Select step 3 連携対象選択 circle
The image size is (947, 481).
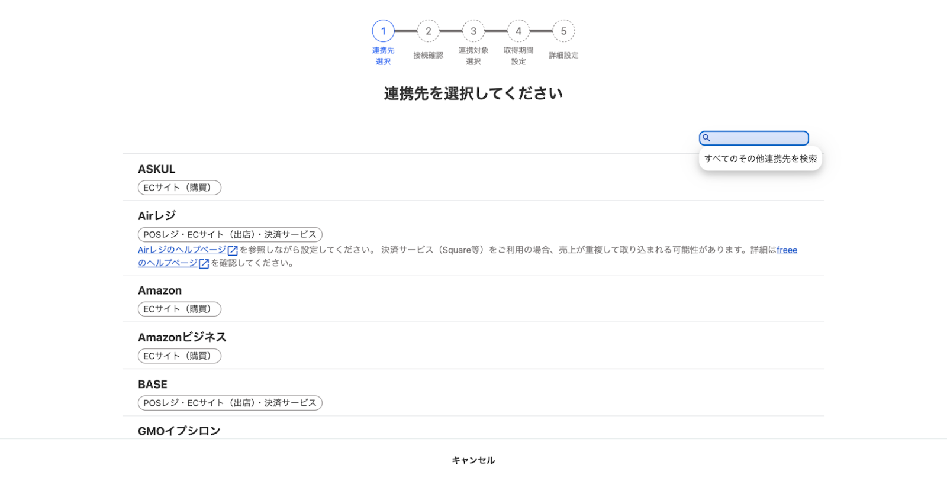coord(474,31)
